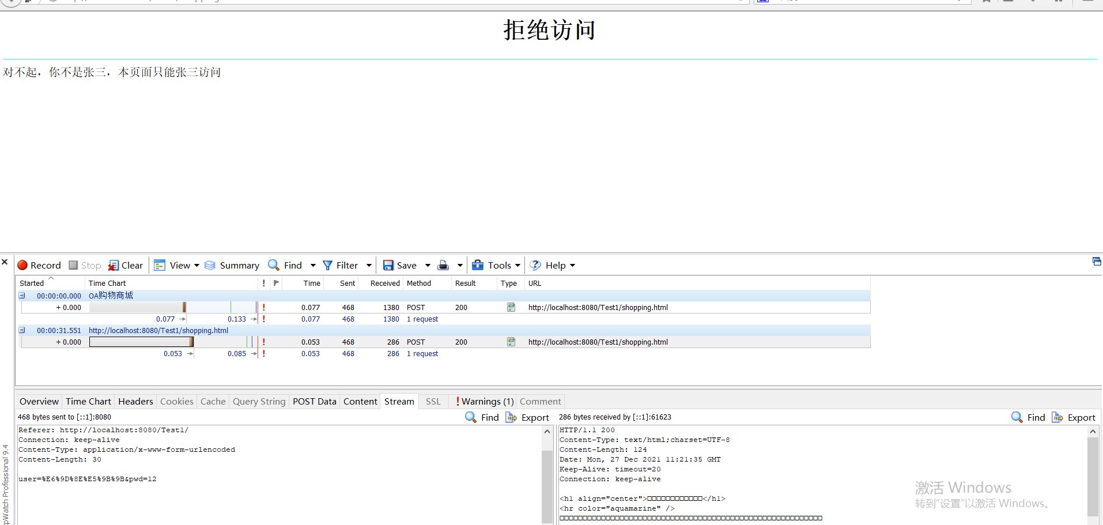Collapse the 00:00:31.551 page group
The height and width of the screenshot is (525, 1103).
(22, 330)
